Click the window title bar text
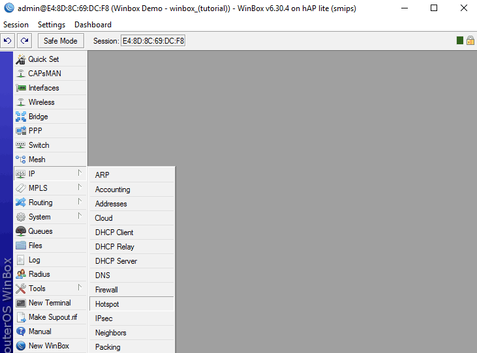This screenshot has width=477, height=353. (187, 8)
